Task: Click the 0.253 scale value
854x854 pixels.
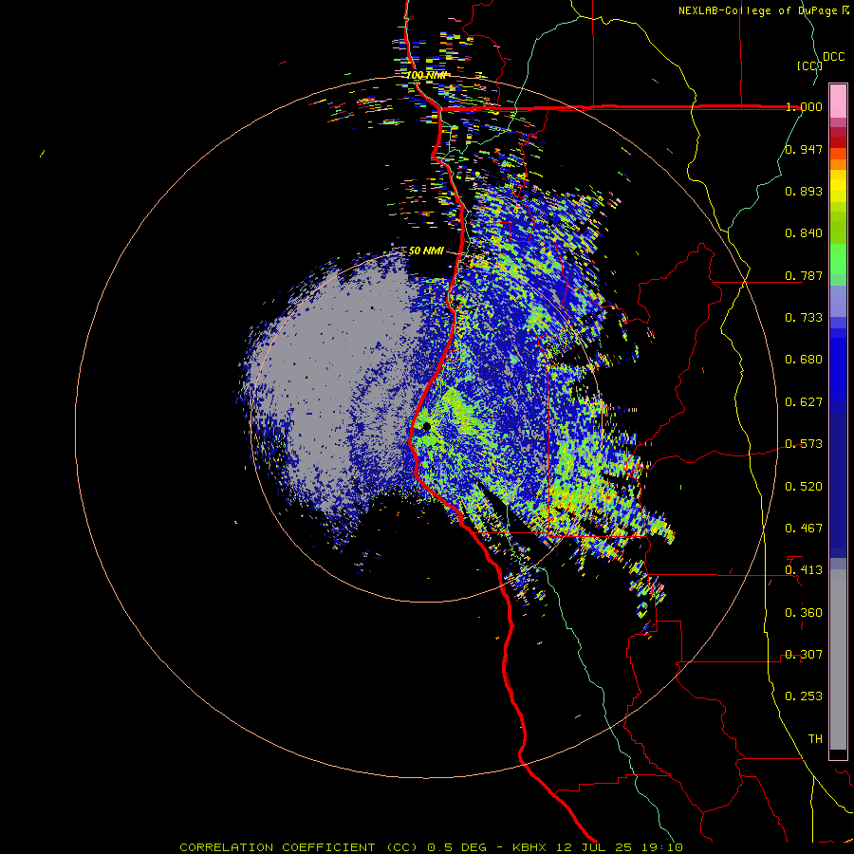Action: coord(804,696)
